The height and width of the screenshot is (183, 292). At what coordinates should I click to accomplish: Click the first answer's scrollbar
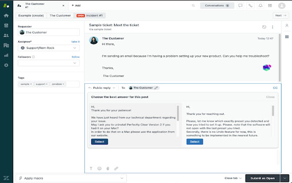pos(178,113)
